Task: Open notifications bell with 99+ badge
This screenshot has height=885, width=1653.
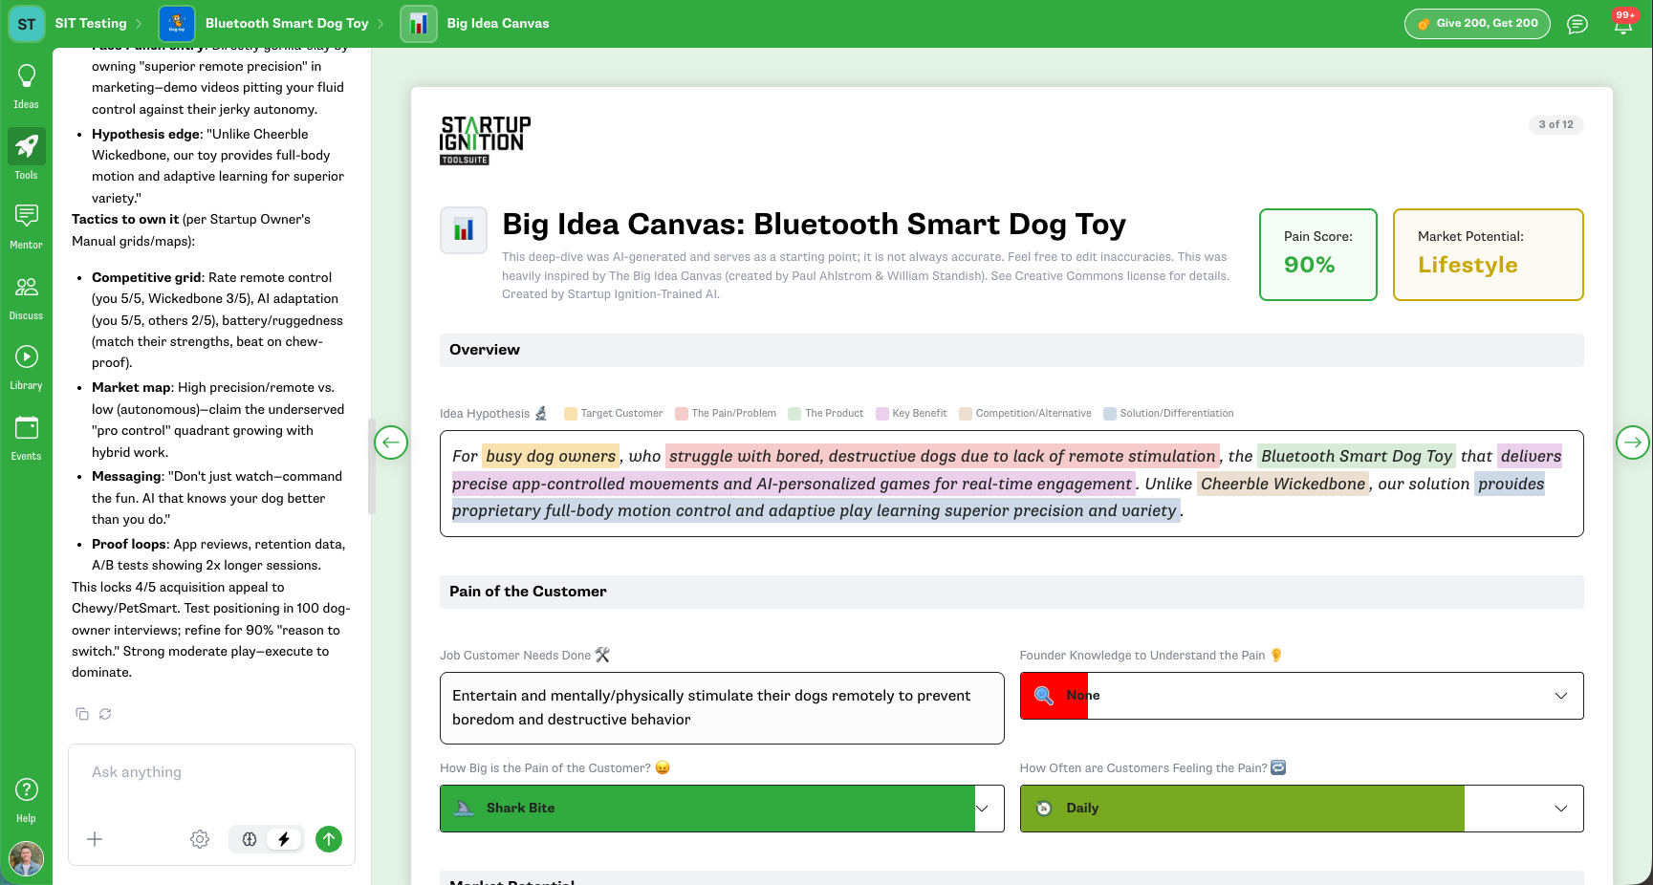Action: (1623, 23)
